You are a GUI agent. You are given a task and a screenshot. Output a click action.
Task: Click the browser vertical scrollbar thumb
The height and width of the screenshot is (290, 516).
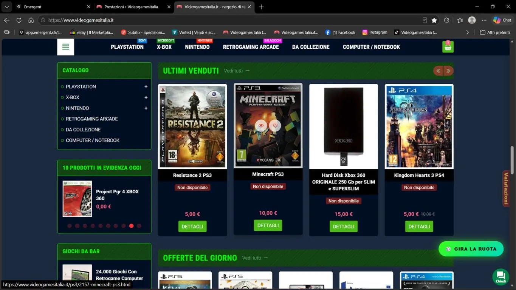pos(512,160)
